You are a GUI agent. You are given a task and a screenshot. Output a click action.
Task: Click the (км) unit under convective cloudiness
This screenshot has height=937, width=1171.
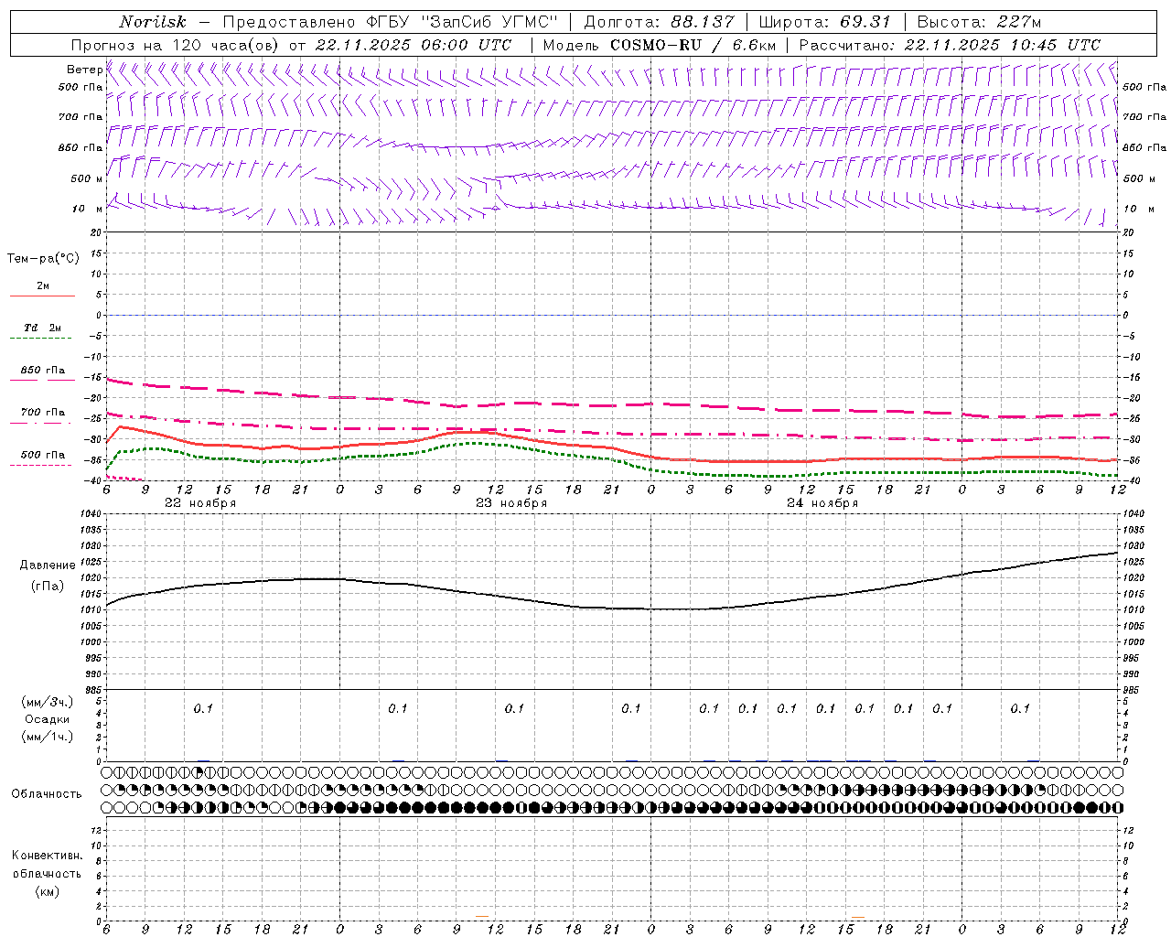(48, 891)
